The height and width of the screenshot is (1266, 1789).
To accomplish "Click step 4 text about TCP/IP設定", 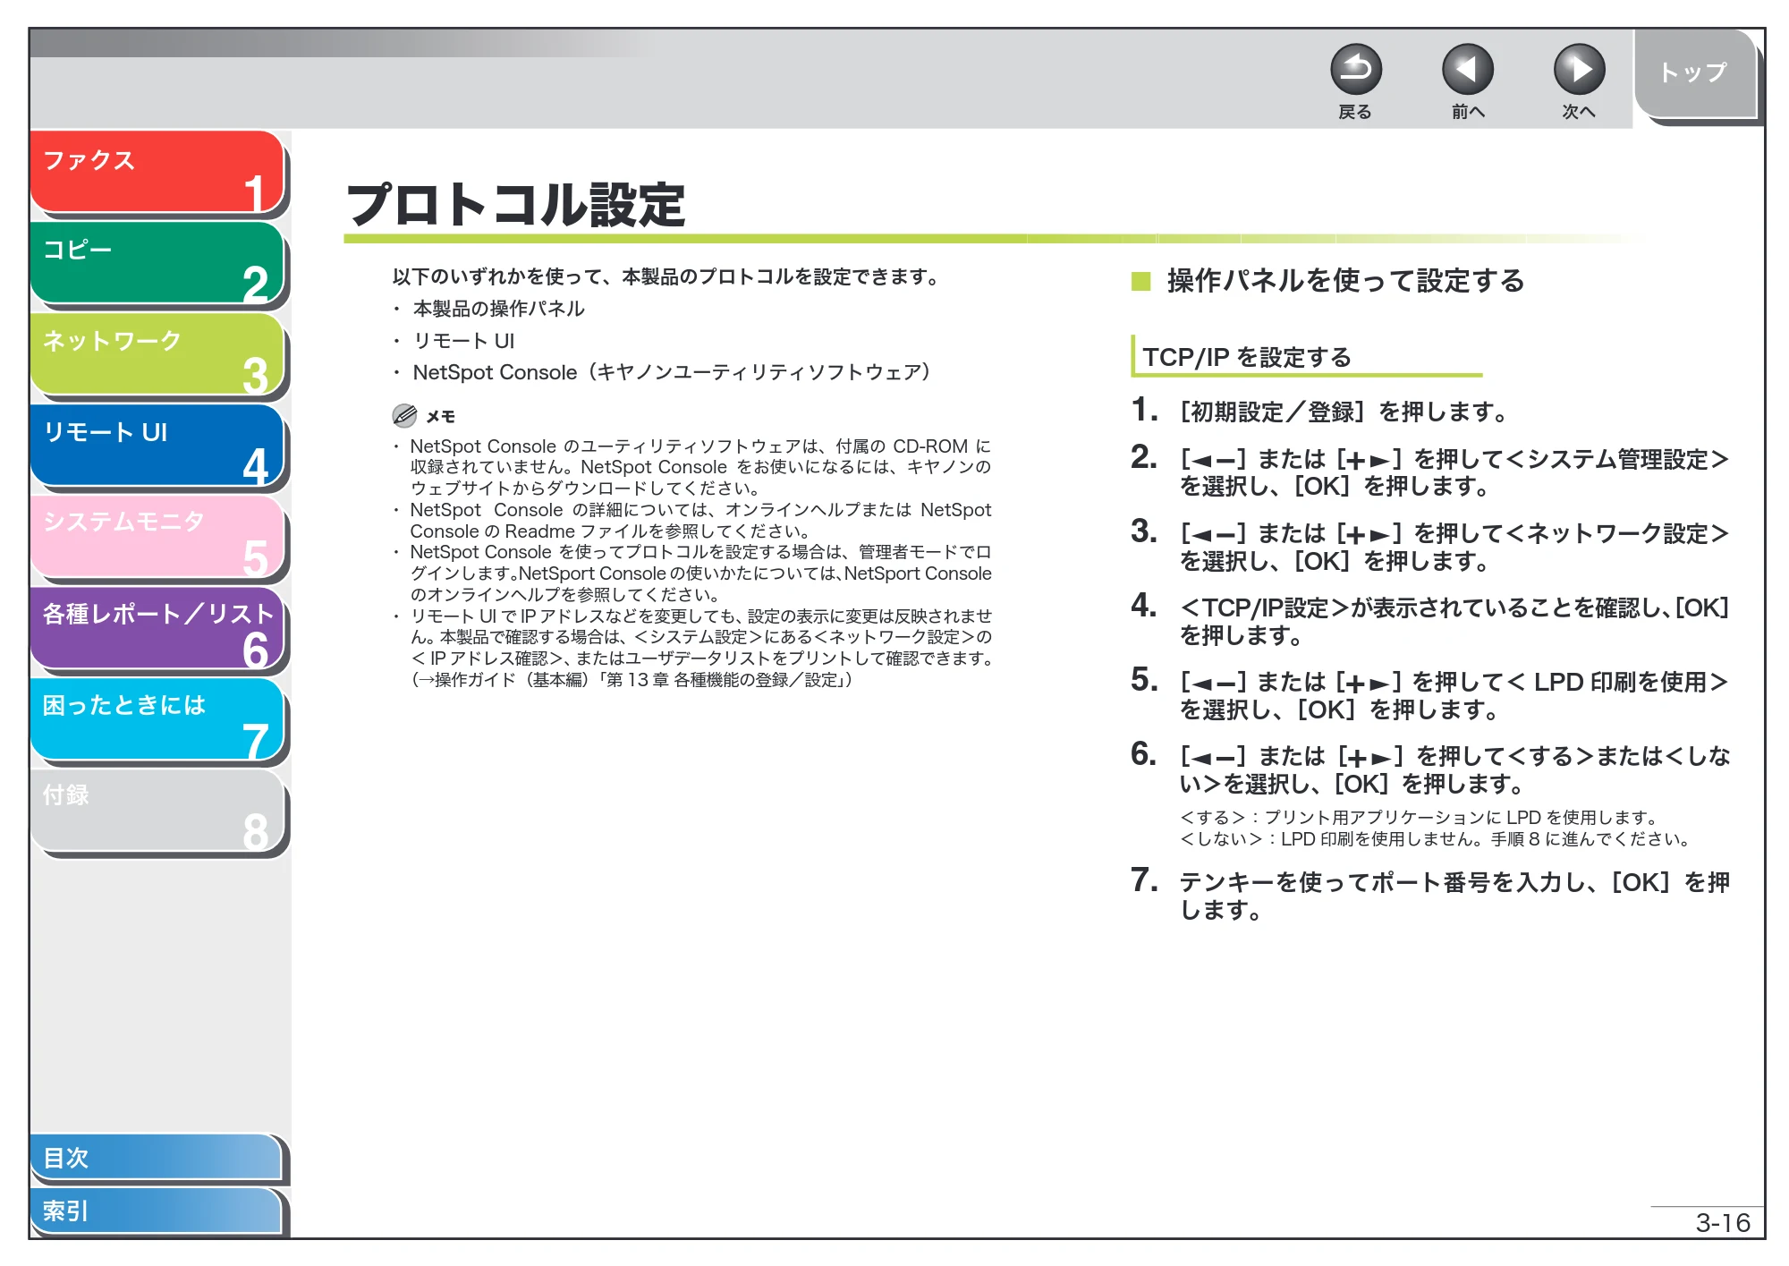I will click(x=1454, y=621).
